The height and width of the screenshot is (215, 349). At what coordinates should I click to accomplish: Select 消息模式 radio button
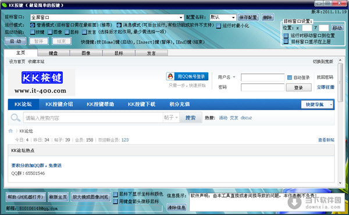[x=119, y=25]
